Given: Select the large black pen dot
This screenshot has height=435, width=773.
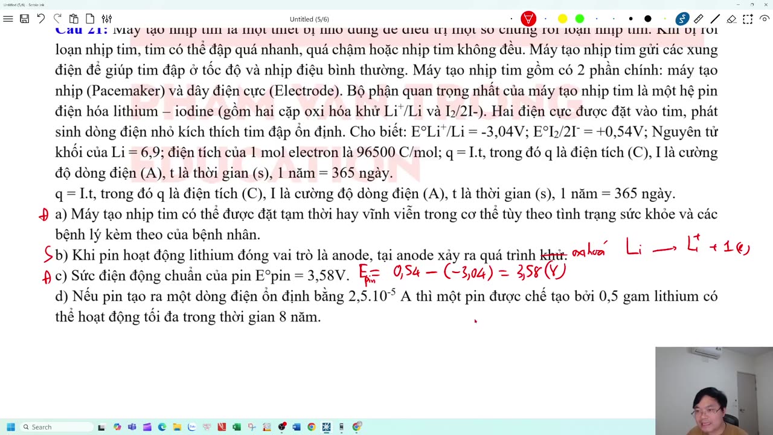Looking at the screenshot, I should (648, 19).
